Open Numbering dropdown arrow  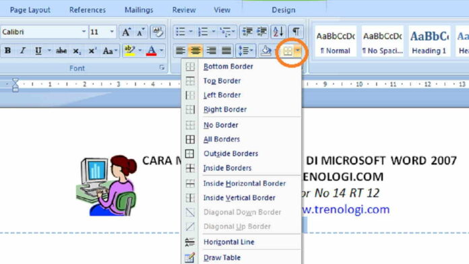coord(213,32)
